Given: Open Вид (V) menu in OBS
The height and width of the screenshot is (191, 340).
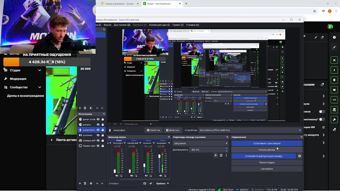Looking at the screenshot, I should tap(107, 25).
